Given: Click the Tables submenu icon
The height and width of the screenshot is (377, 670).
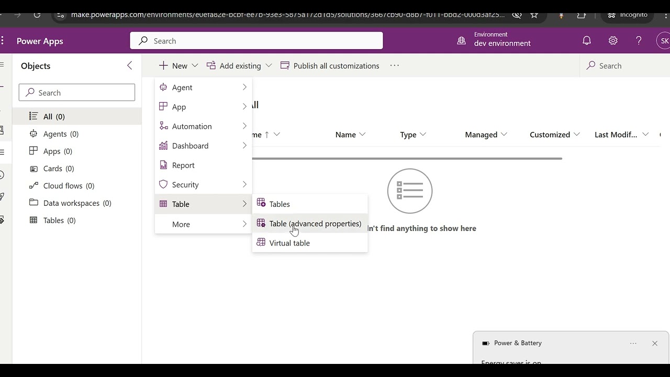Looking at the screenshot, I should (x=261, y=204).
